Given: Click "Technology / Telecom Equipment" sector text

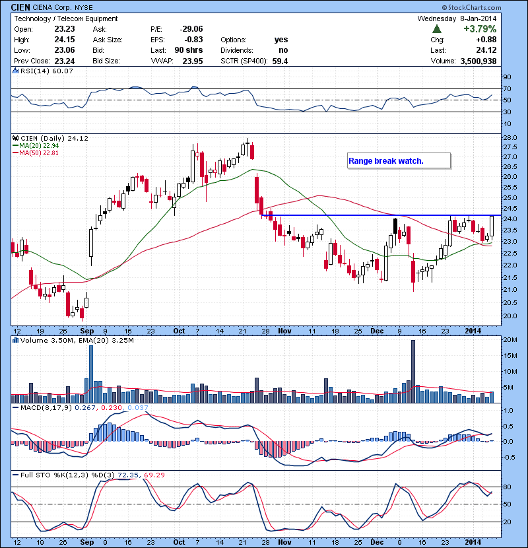Looking at the screenshot, I should click(66, 19).
